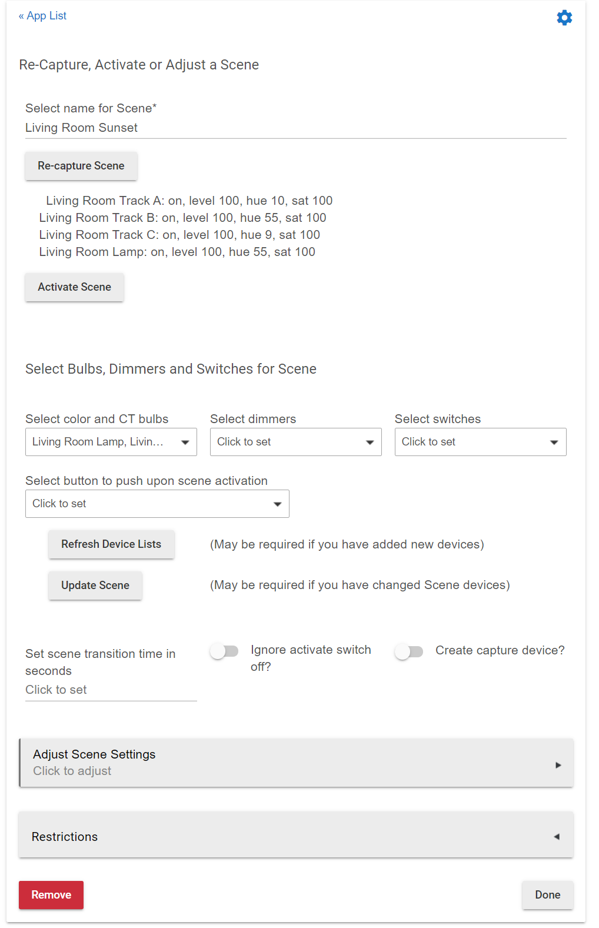Toggle Ignore activate switch off option
599x928 pixels.
224,651
